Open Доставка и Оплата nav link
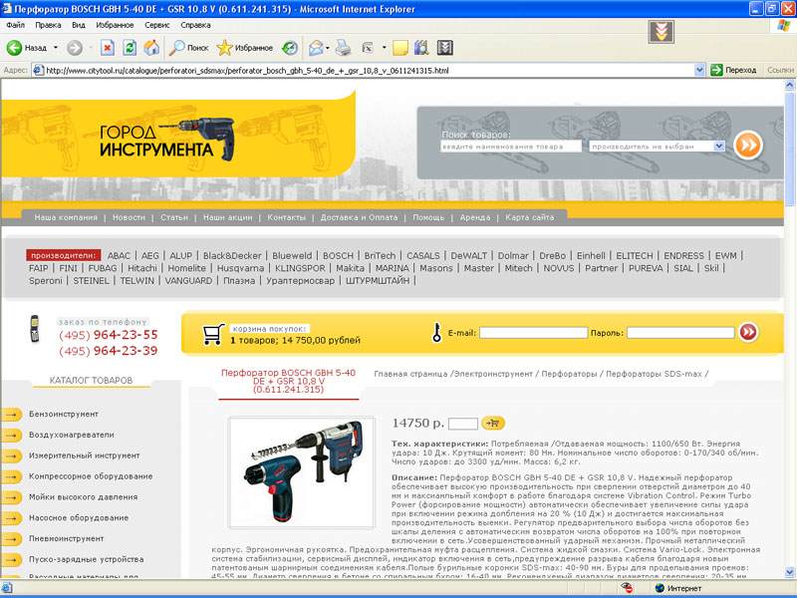Viewport: 797px width, 598px height. pos(359,217)
